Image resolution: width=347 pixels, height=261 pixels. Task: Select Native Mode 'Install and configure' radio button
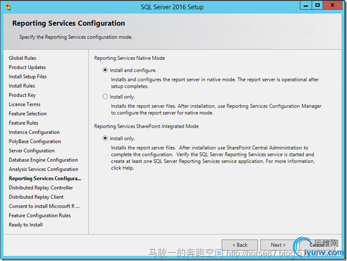click(105, 70)
